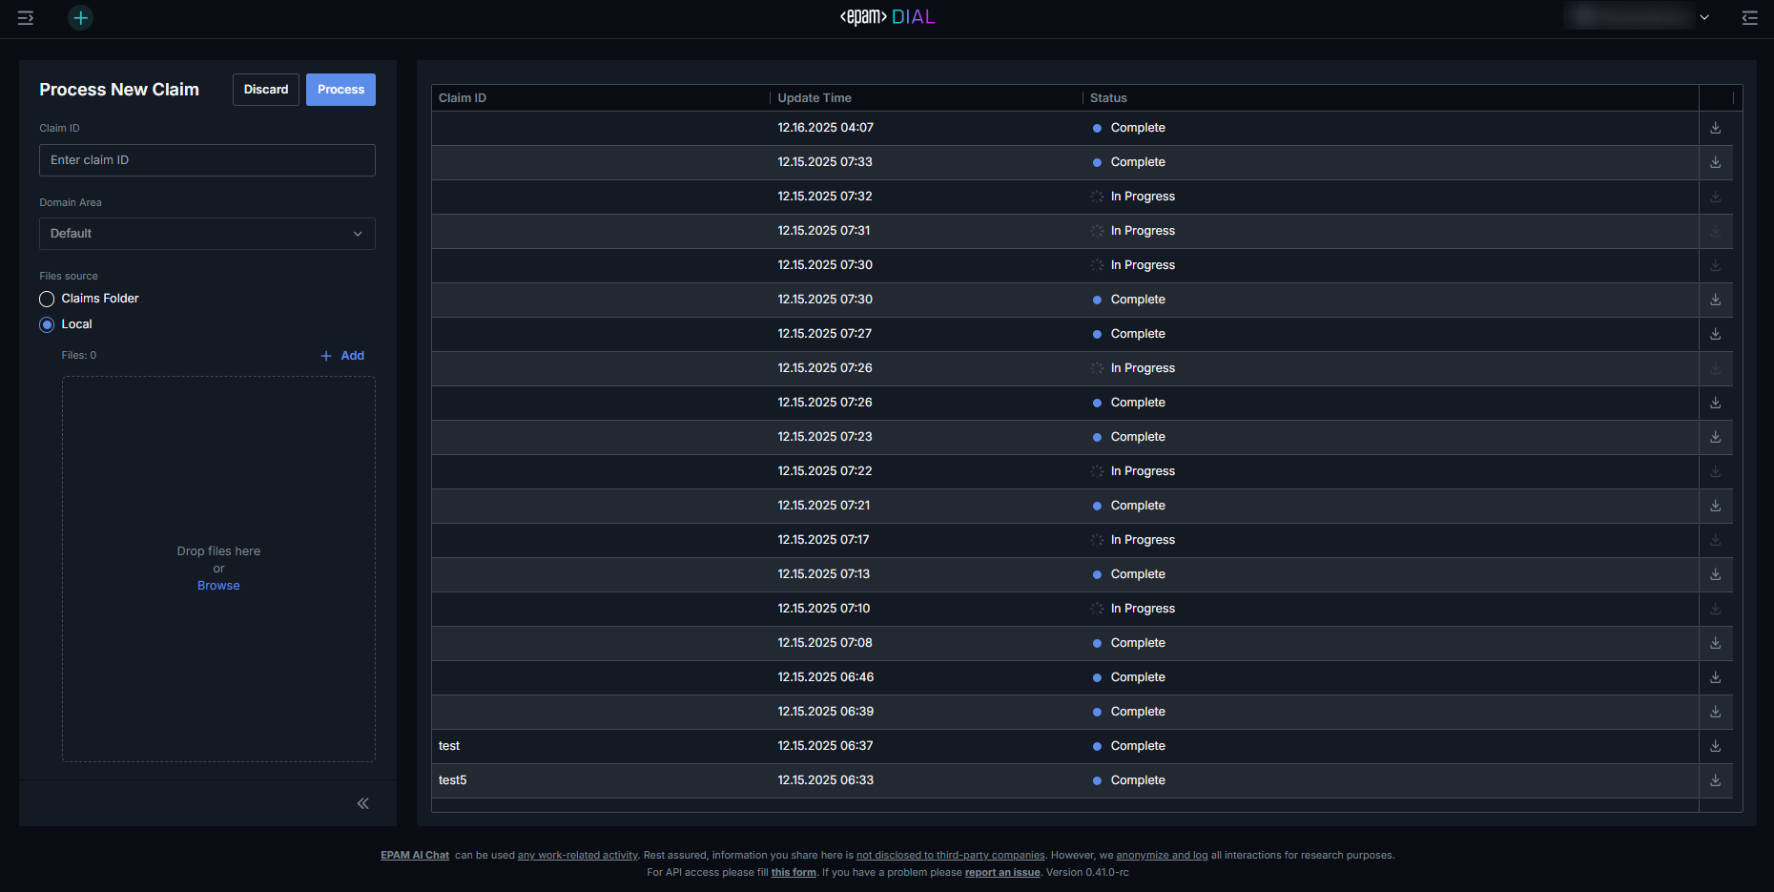The width and height of the screenshot is (1774, 892).
Task: Click the Discard button
Action: point(265,90)
